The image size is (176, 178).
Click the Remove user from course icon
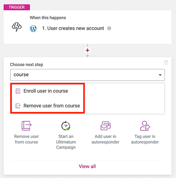(27, 126)
